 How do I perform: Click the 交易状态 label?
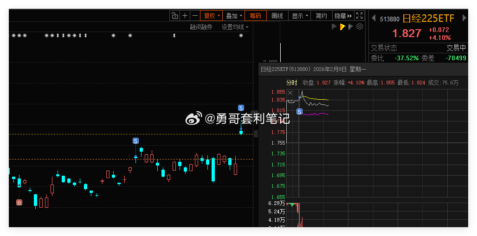point(384,48)
